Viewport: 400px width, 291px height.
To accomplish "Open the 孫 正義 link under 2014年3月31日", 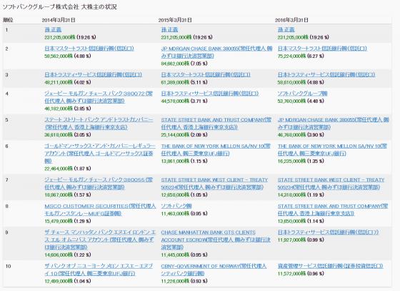I will (x=53, y=29).
